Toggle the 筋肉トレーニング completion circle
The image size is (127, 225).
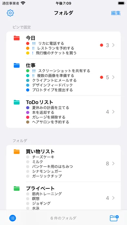(x=28, y=194)
